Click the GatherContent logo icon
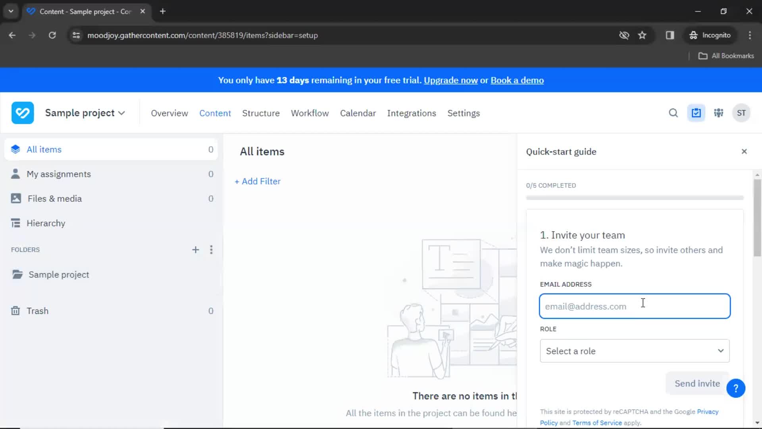Image resolution: width=762 pixels, height=429 pixels. click(23, 113)
